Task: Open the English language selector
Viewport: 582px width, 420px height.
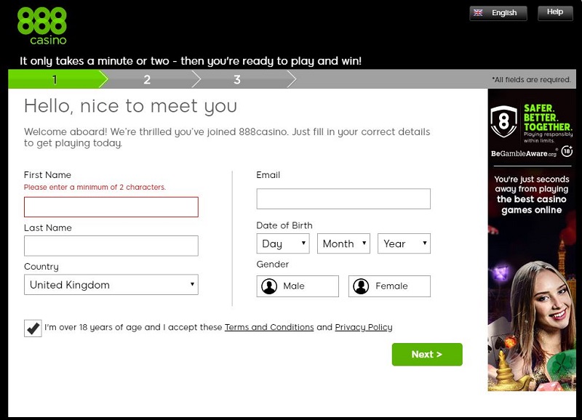Action: pos(498,13)
